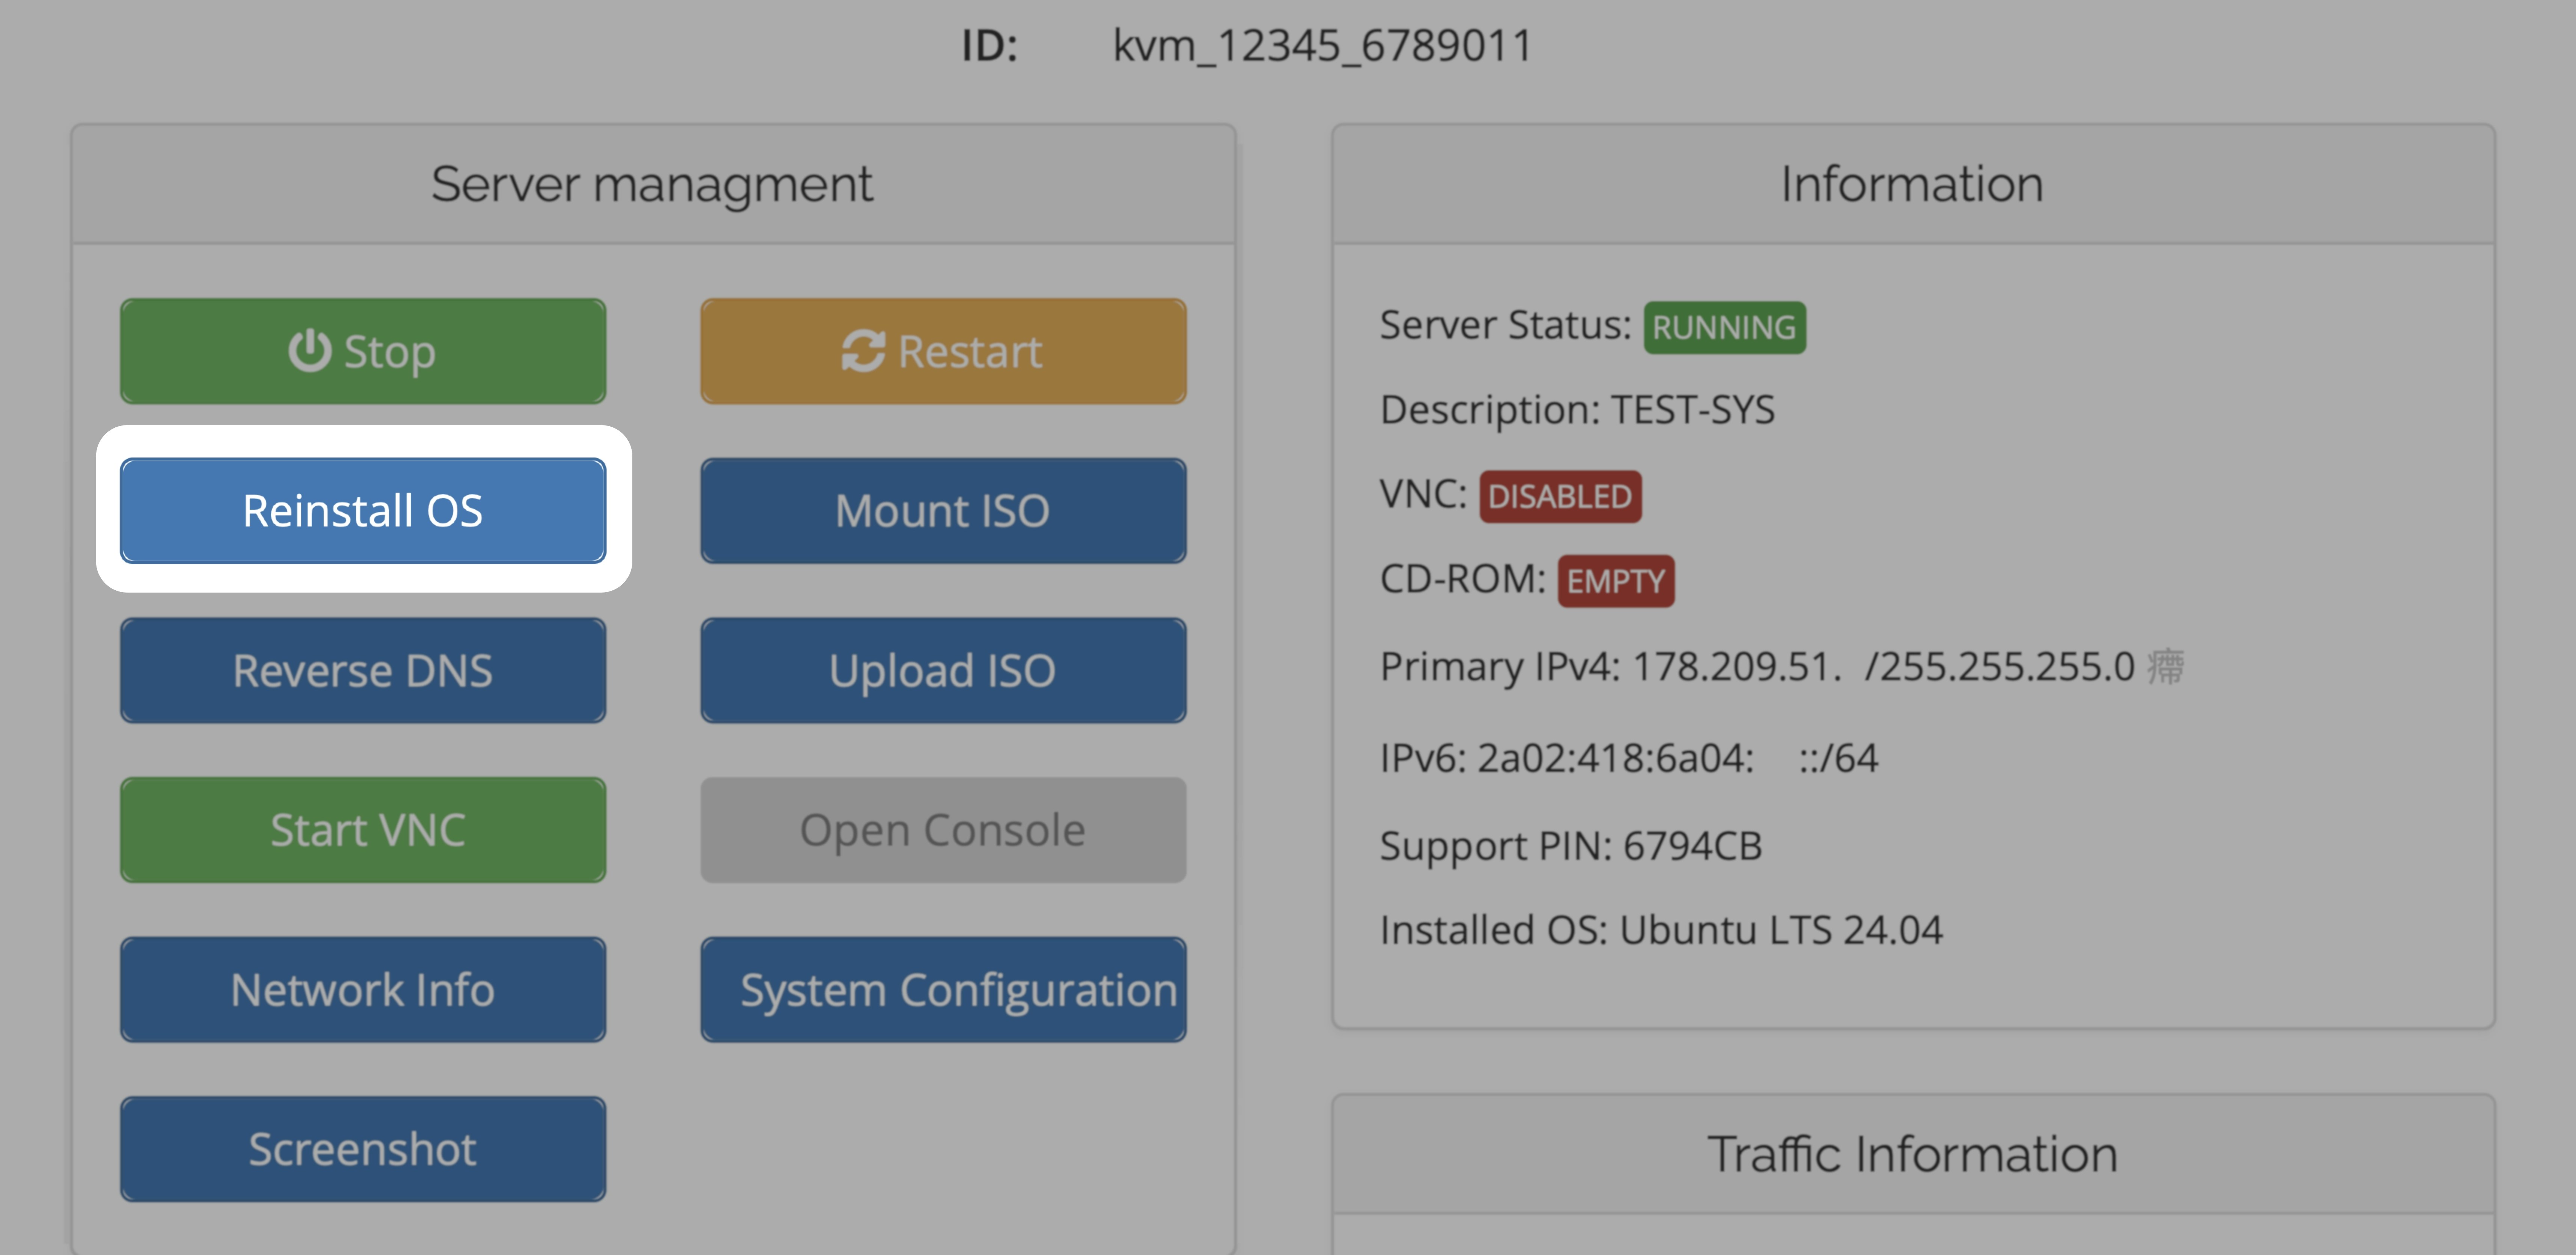Click the Information panel header

[x=1912, y=184]
